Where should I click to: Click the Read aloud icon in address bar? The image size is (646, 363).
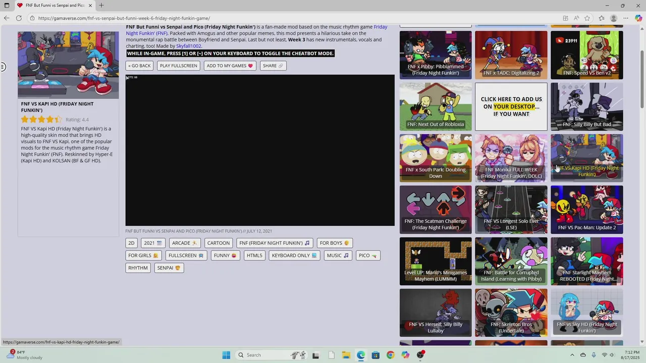point(576,18)
